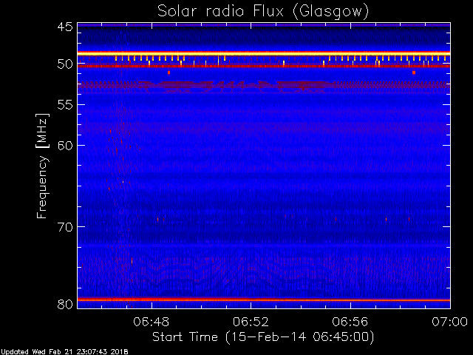Click the '06:56' time tick label
The image size is (473, 355).
click(350, 322)
